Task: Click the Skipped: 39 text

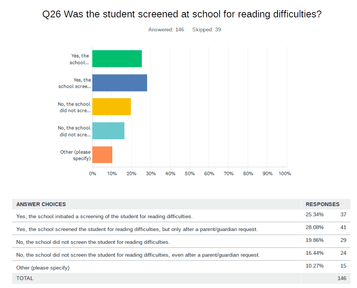Action: tap(206, 29)
